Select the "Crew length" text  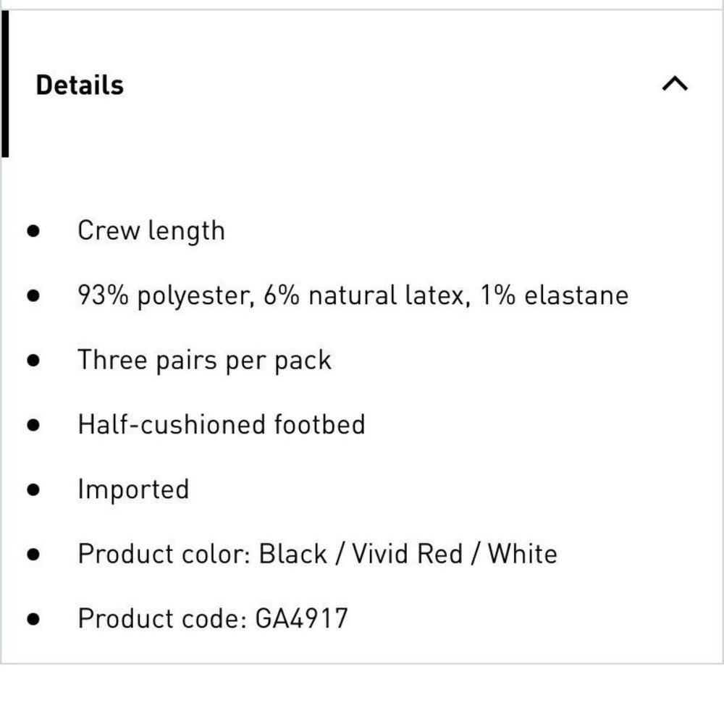151,231
